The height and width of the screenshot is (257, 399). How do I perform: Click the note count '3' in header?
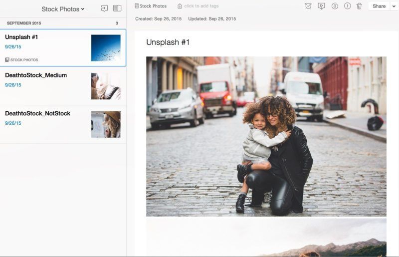[117, 23]
